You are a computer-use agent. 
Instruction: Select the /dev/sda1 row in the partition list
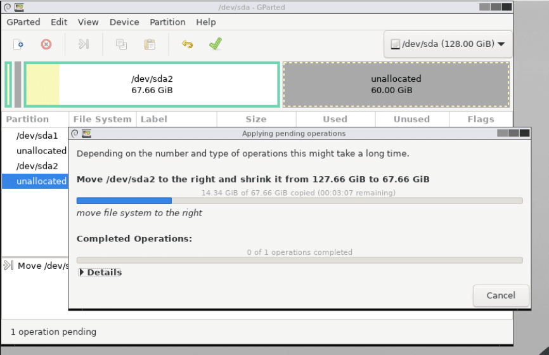pyautogui.click(x=37, y=136)
